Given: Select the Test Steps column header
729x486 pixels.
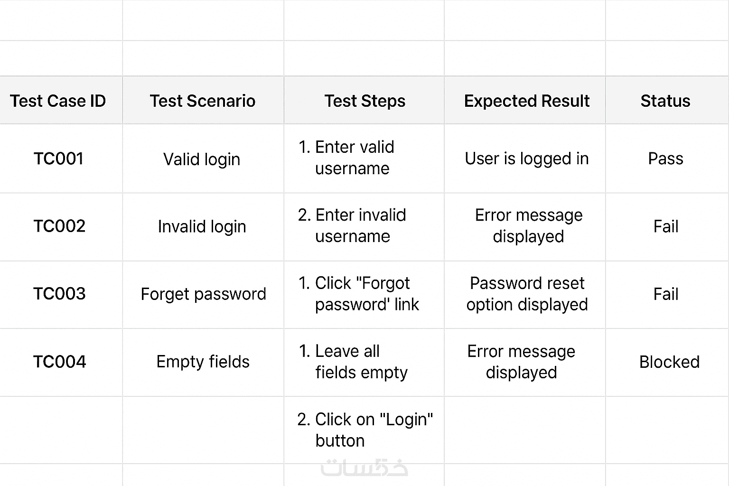Looking at the screenshot, I should pos(364,101).
